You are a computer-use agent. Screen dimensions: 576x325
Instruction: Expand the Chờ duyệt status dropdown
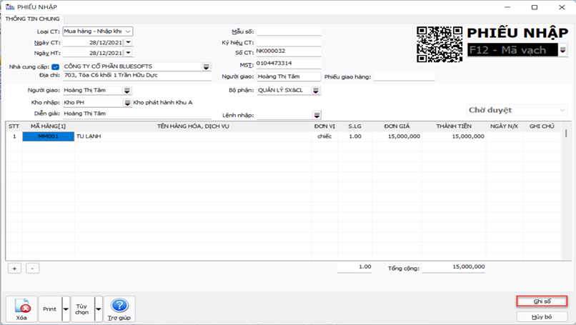click(562, 110)
